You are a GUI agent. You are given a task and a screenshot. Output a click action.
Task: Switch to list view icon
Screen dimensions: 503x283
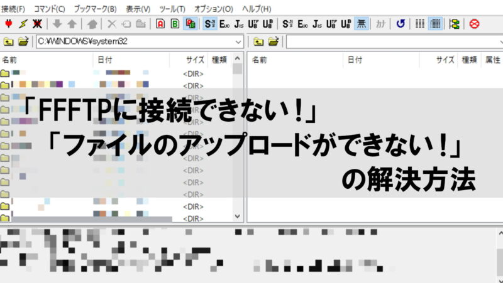[420, 24]
